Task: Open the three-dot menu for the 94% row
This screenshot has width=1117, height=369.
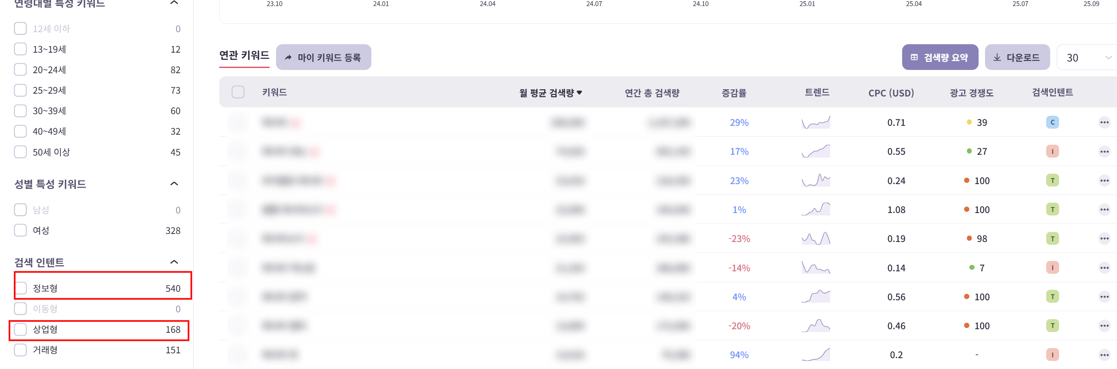Action: tap(1104, 355)
